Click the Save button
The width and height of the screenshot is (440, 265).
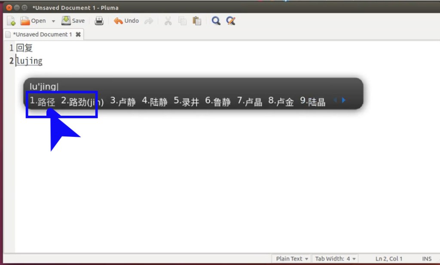[x=73, y=21]
